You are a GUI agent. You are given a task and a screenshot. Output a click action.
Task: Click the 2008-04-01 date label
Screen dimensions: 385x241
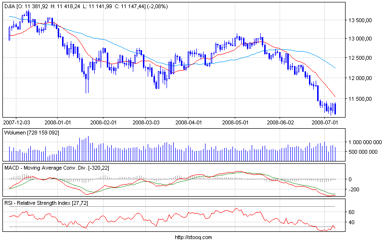click(x=188, y=122)
